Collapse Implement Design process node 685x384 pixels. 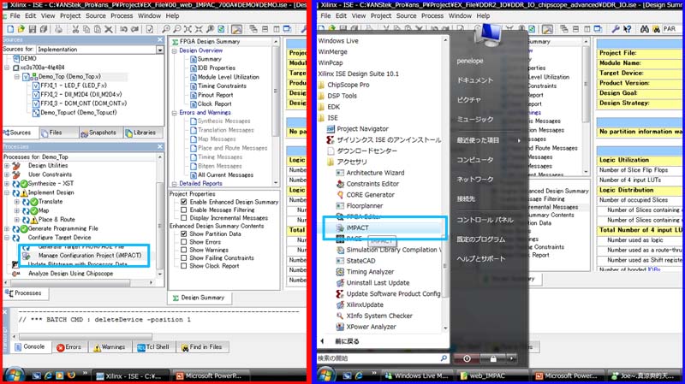(7, 192)
